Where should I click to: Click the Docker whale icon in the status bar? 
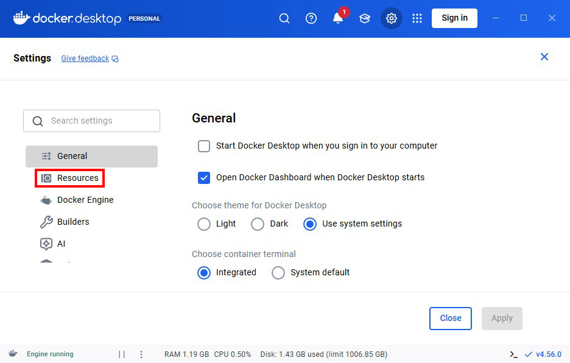coord(13,353)
